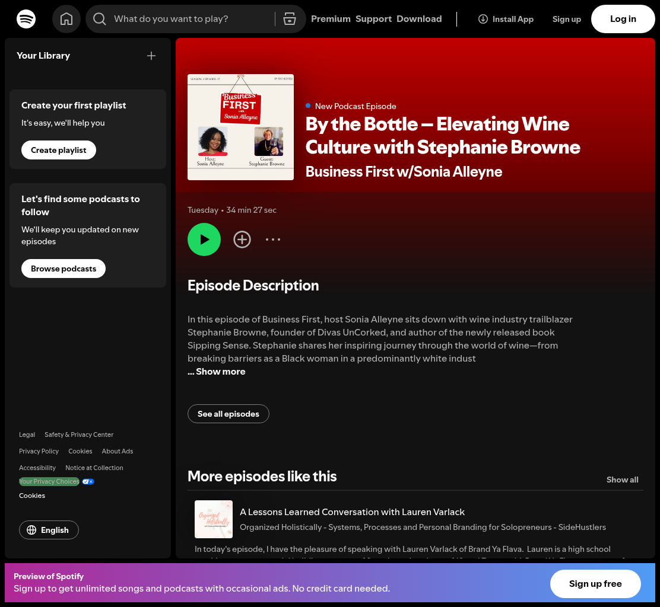Click See all episodes button
This screenshot has width=660, height=607.
[x=228, y=414]
